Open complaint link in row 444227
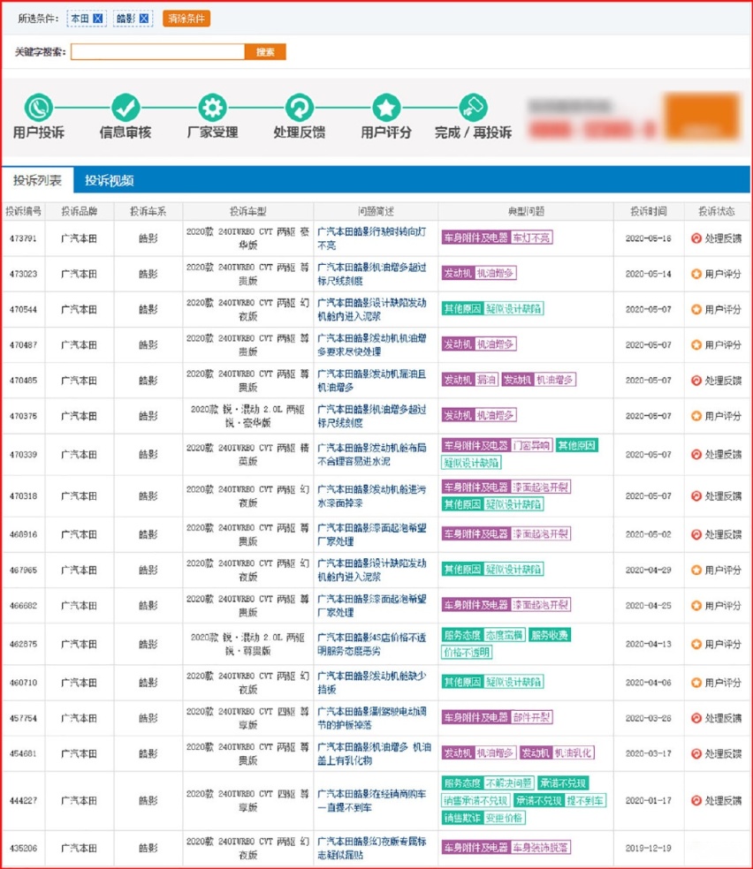 click(371, 800)
